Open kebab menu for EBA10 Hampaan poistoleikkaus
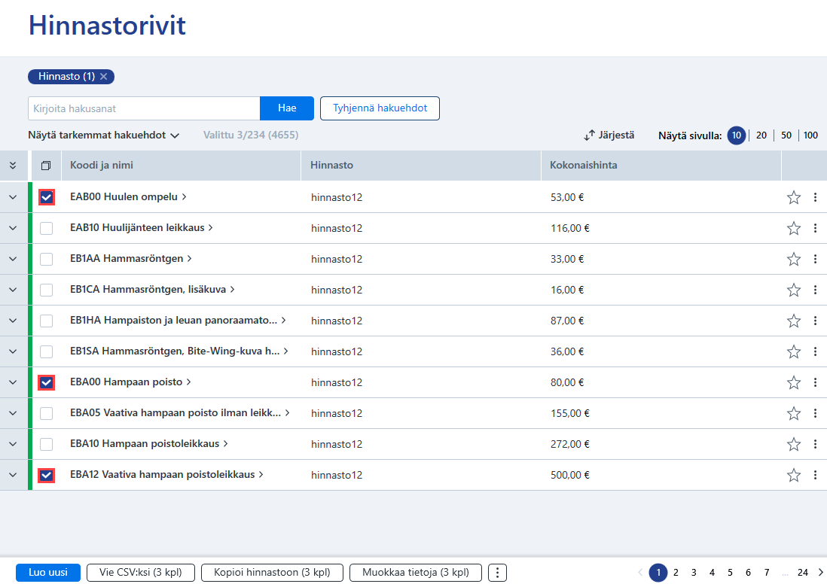 coord(816,444)
